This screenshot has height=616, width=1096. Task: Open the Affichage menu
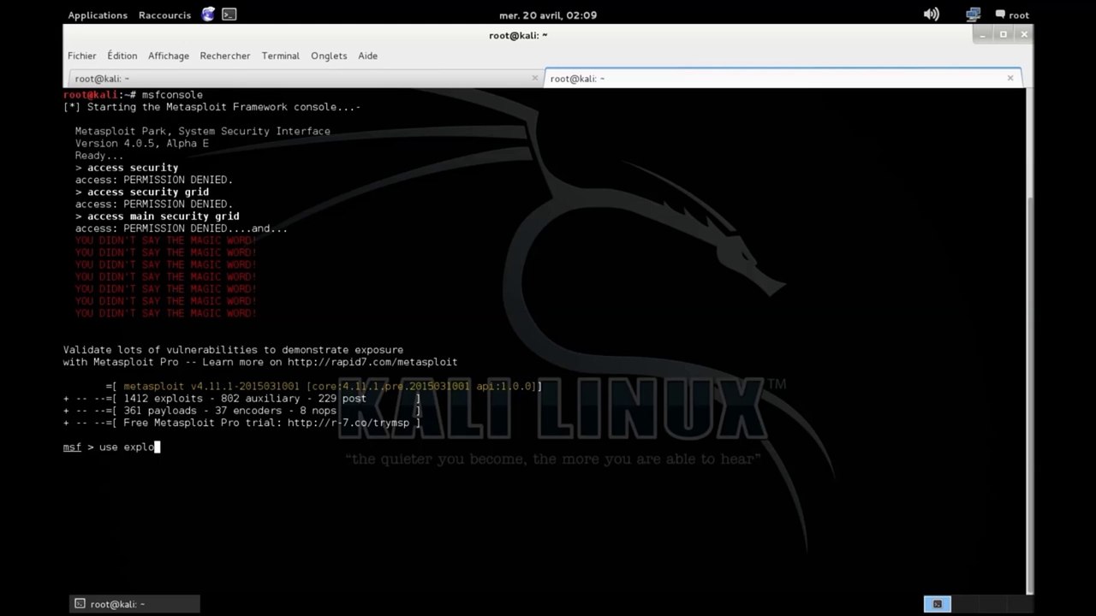click(x=169, y=56)
